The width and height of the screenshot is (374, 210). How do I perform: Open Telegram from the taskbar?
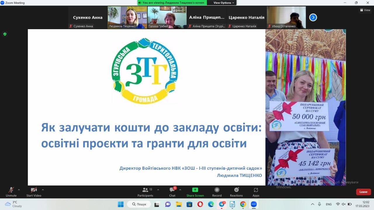(x=222, y=204)
